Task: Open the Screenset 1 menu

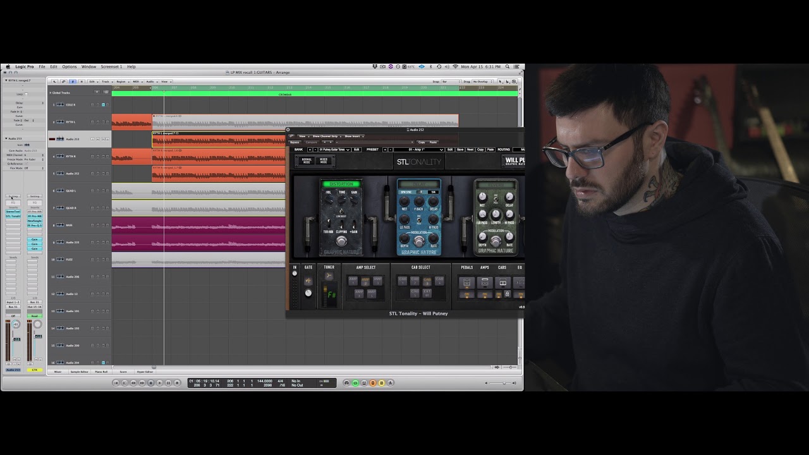Action: point(111,66)
